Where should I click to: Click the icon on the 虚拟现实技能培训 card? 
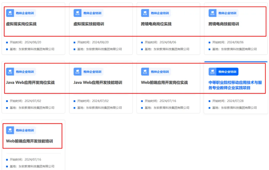click(x=78, y=13)
